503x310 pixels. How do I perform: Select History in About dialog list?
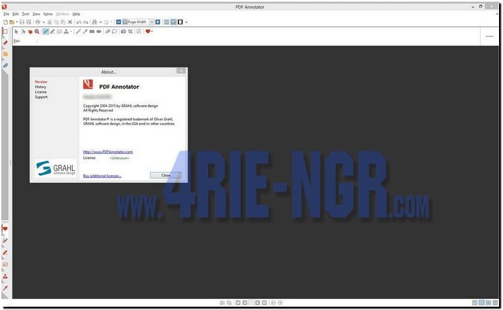41,87
